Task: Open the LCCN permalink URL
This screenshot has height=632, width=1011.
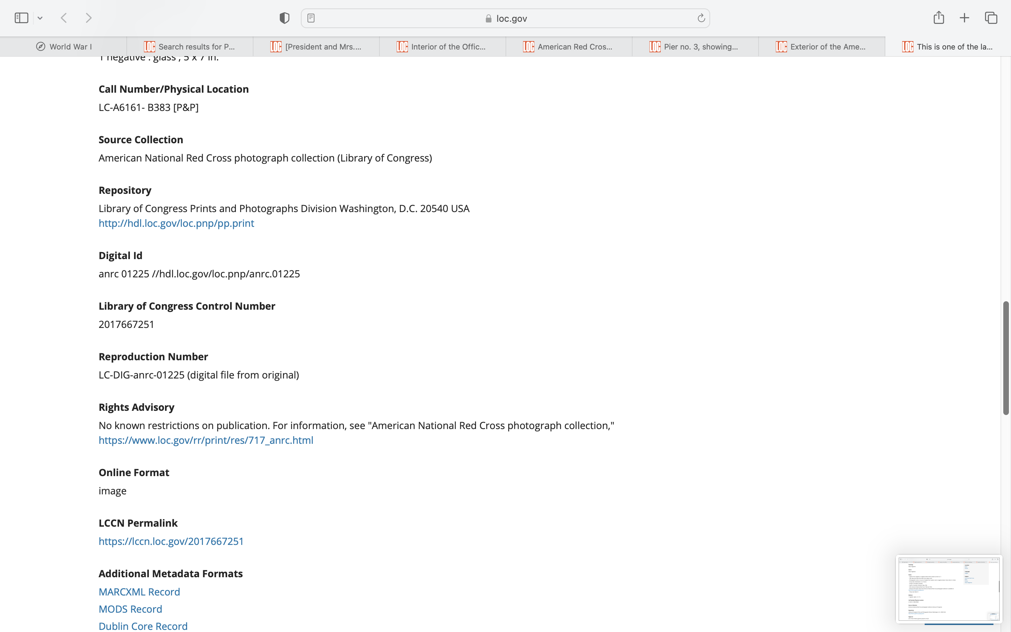Action: point(171,541)
